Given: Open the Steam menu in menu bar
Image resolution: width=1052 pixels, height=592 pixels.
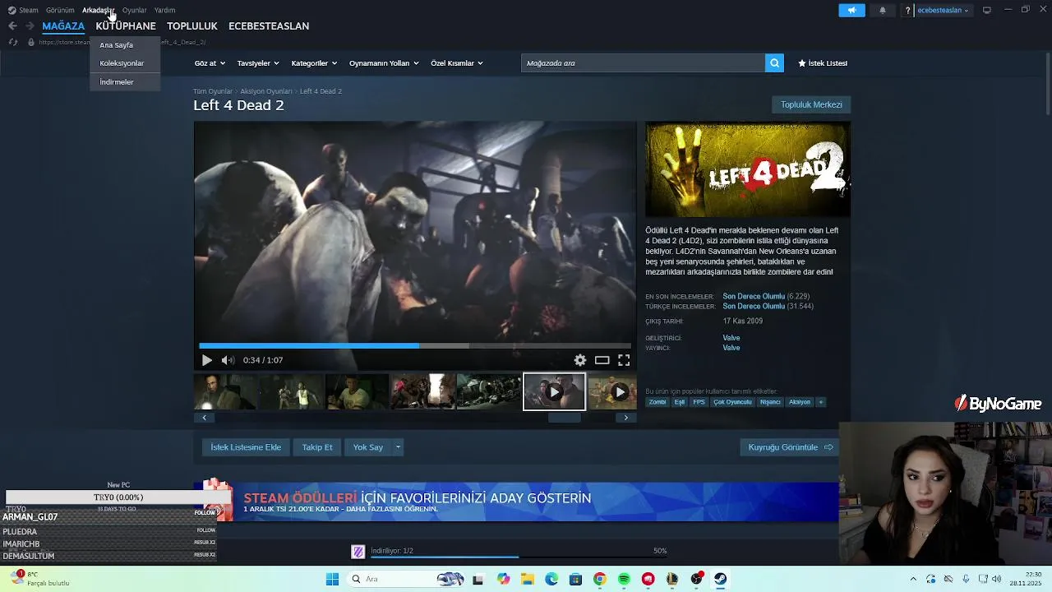Looking at the screenshot, I should pyautogui.click(x=23, y=10).
